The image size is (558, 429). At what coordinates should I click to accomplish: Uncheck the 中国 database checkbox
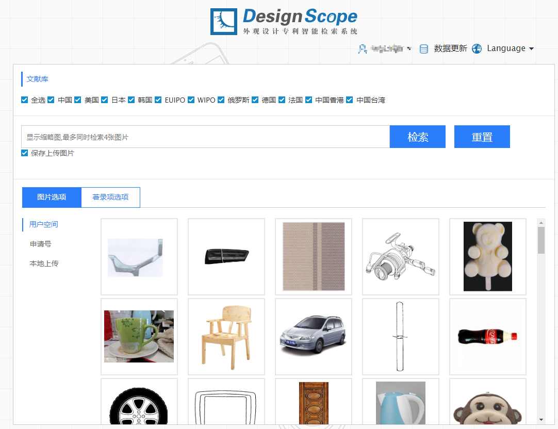tap(51, 100)
